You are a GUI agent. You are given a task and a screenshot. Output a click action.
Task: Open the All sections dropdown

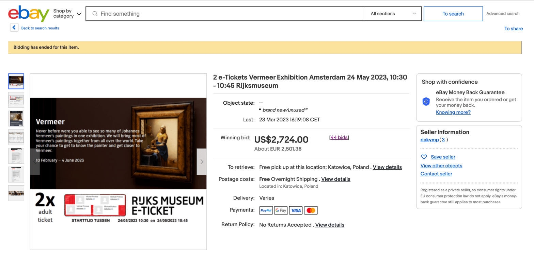(393, 14)
